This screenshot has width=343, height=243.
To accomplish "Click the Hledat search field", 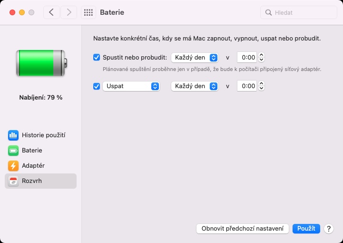I will [x=303, y=12].
